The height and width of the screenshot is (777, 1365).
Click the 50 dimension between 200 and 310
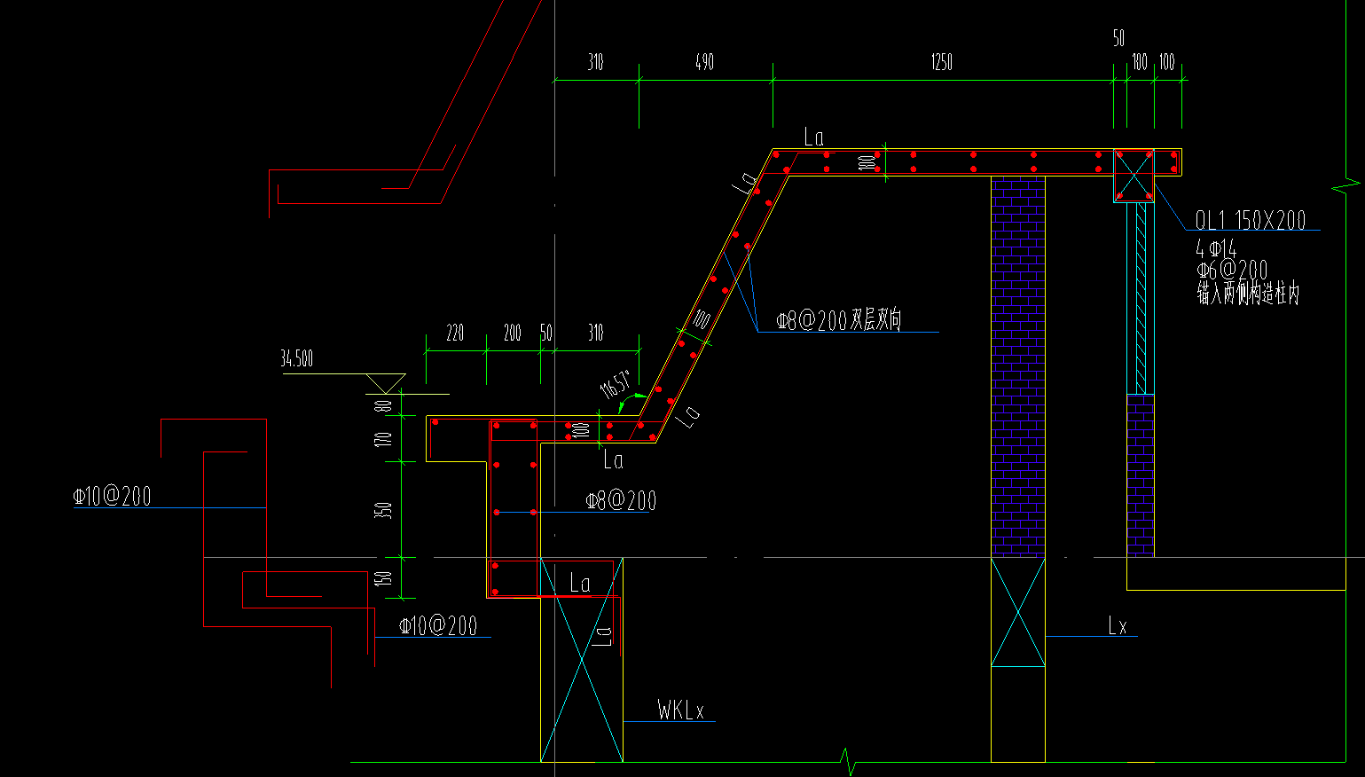pos(546,333)
